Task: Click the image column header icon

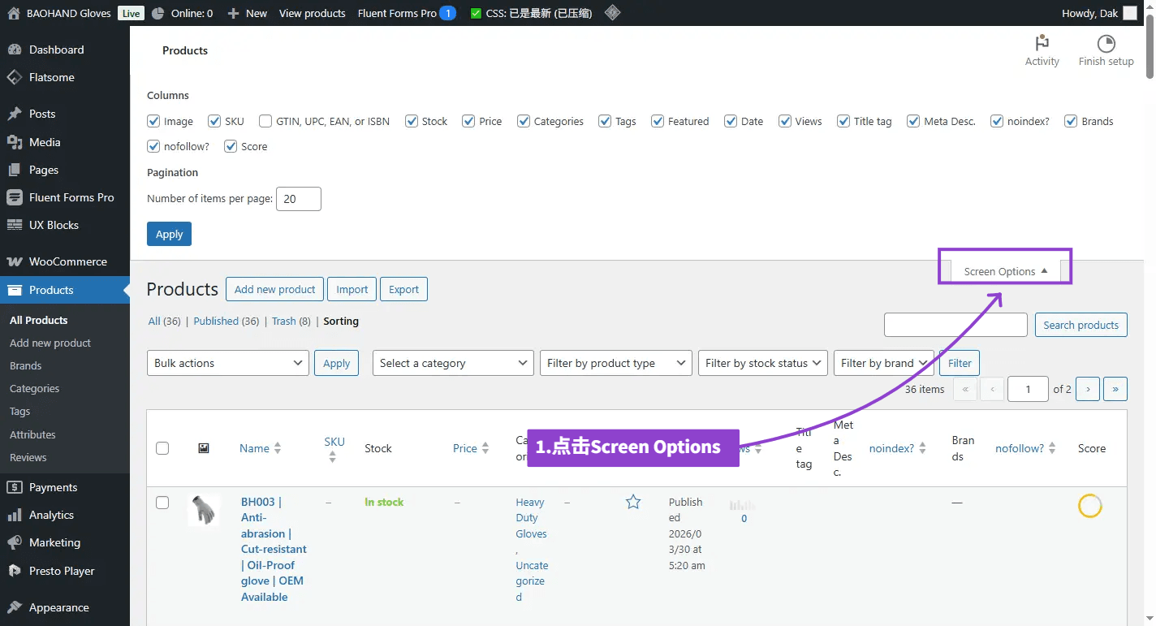Action: [x=204, y=448]
